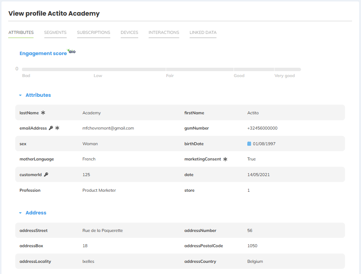Click the motherLanguage label
This screenshot has width=361, height=274.
(x=37, y=159)
